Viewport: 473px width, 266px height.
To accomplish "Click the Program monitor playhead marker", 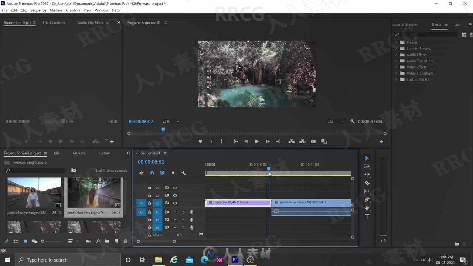I will (163, 129).
